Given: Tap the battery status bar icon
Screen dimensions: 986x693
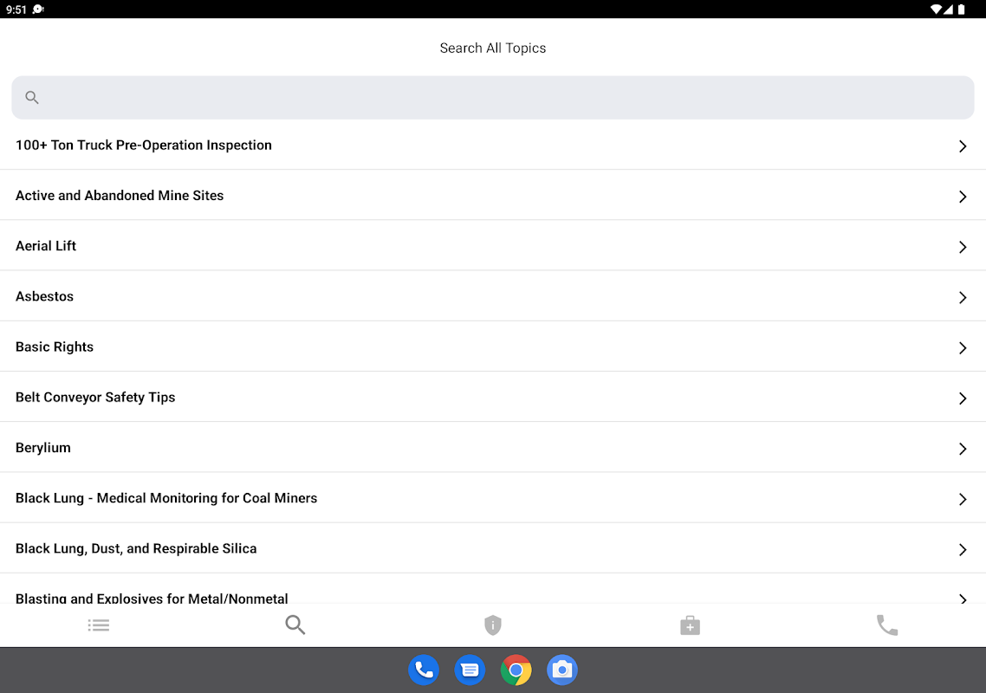Looking at the screenshot, I should 962,9.
